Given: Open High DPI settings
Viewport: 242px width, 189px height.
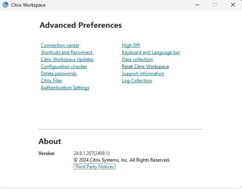Looking at the screenshot, I should (x=131, y=45).
